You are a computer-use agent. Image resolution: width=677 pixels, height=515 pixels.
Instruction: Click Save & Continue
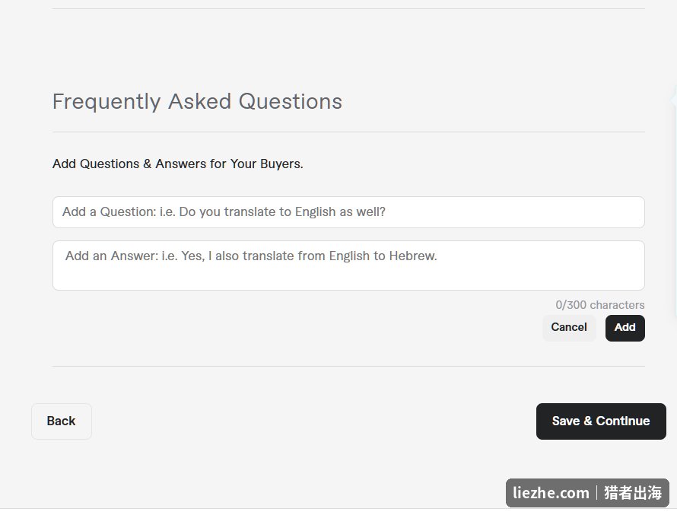click(601, 421)
